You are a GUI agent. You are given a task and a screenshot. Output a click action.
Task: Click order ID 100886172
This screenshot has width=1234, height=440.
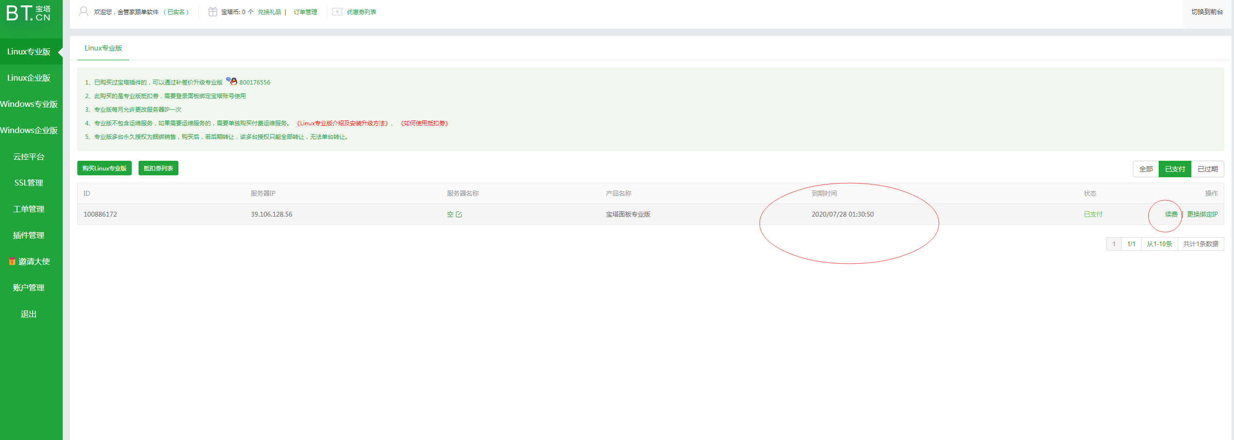(x=100, y=214)
